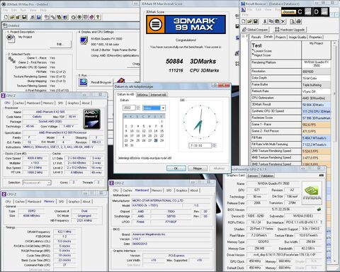Click the Result Browser button in 3DMark

[101, 82]
